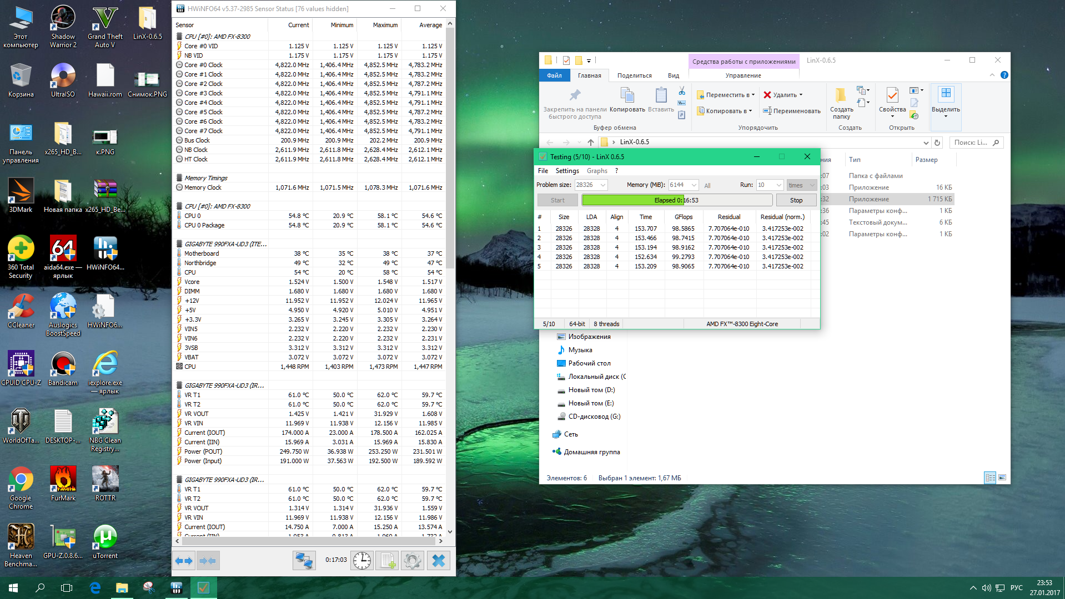Screen dimensions: 1065x599
Task: Open 'Музыка' in Explorer navigation pane
Action: (580, 350)
